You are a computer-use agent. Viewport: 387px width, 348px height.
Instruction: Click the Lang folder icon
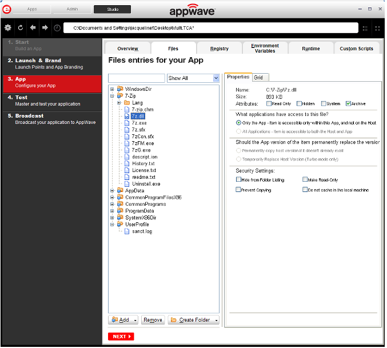127,103
